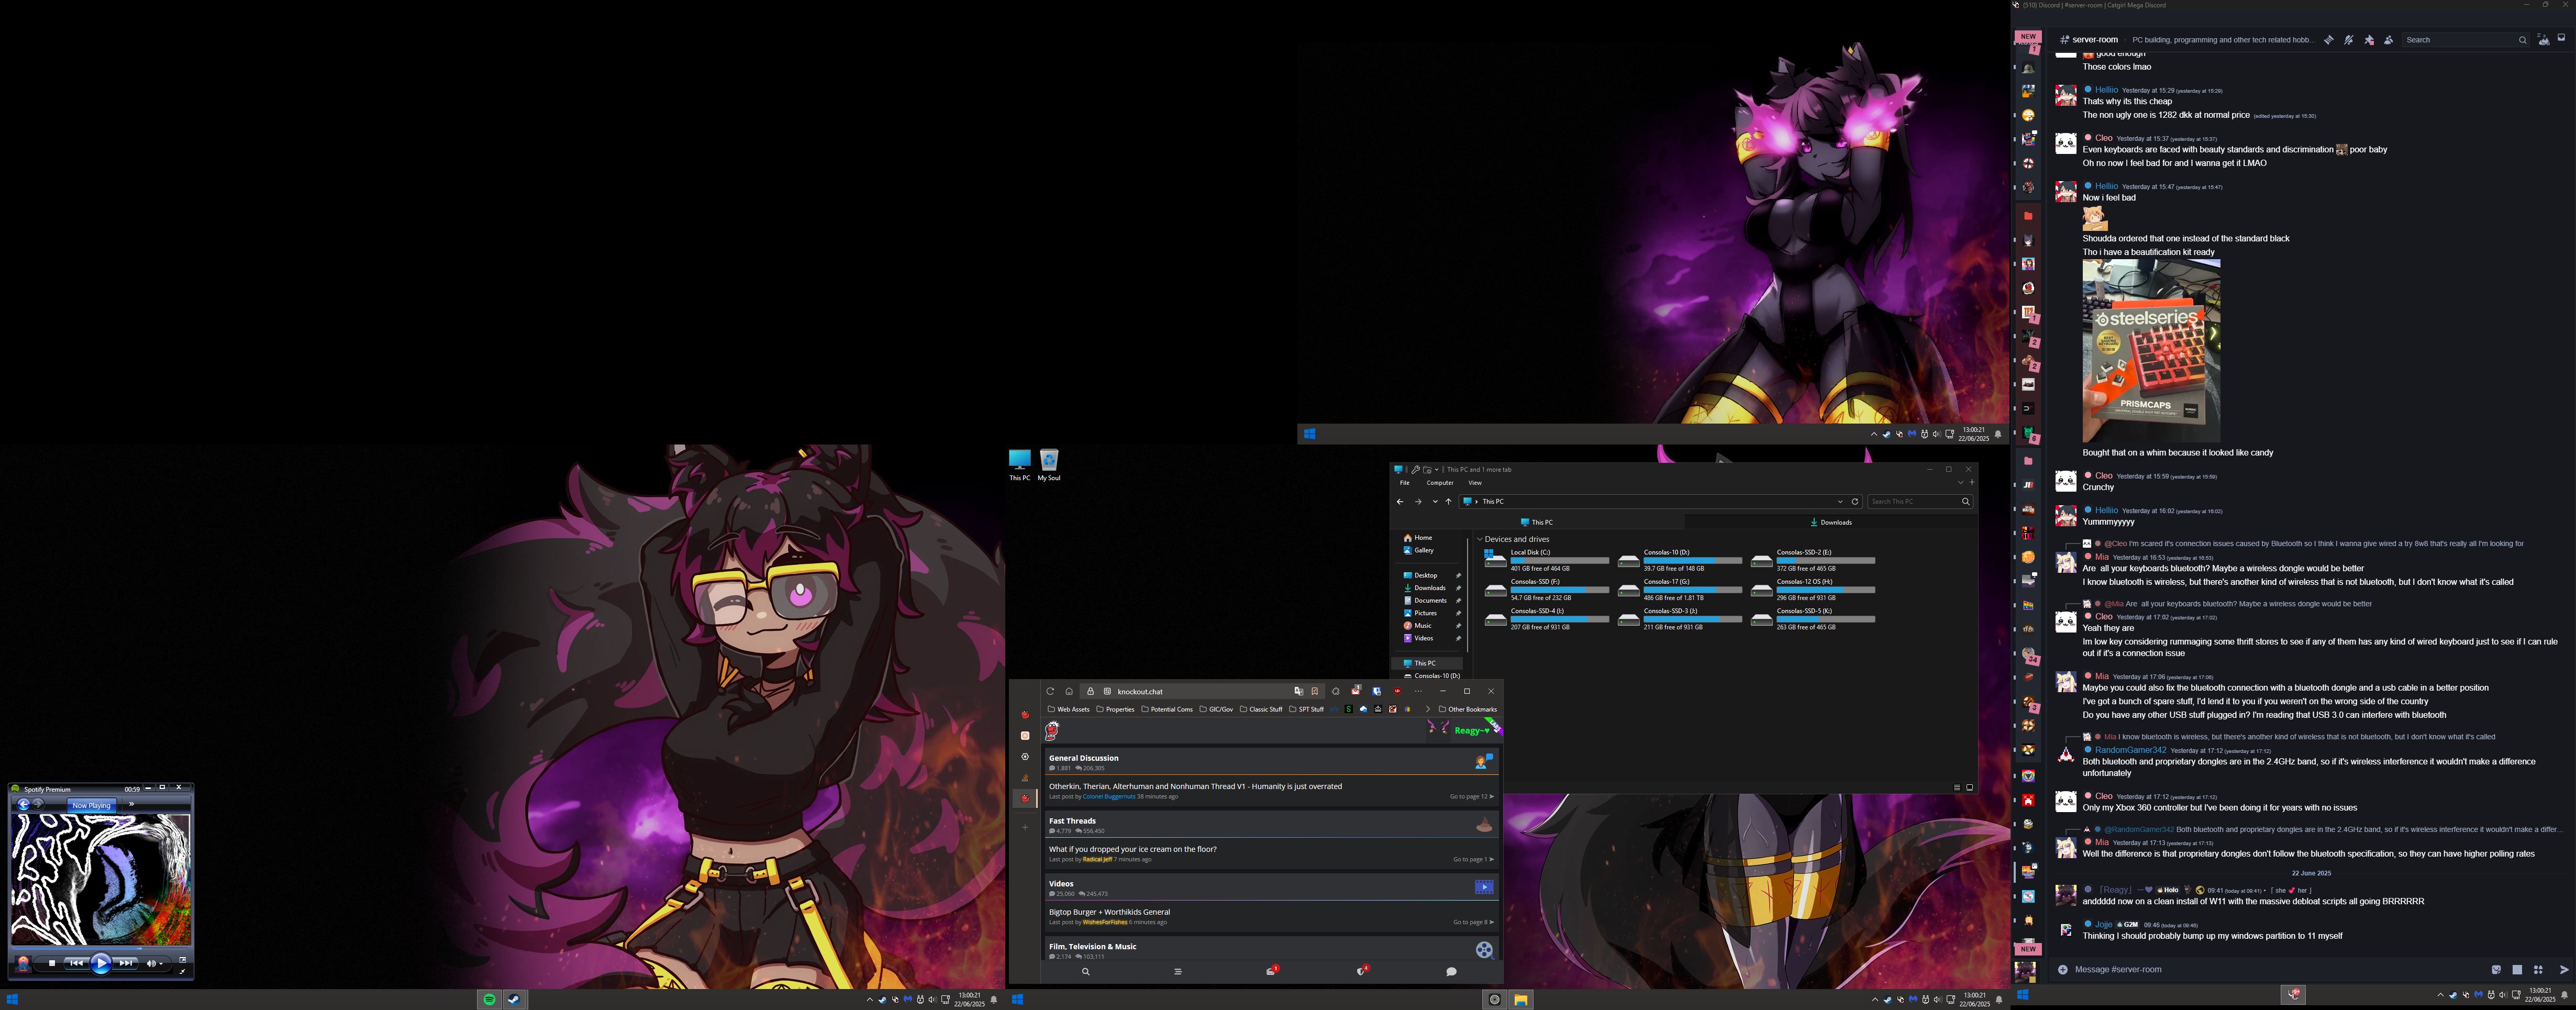Go to previous track in Spotify player
The width and height of the screenshot is (2576, 1010).
[76, 963]
